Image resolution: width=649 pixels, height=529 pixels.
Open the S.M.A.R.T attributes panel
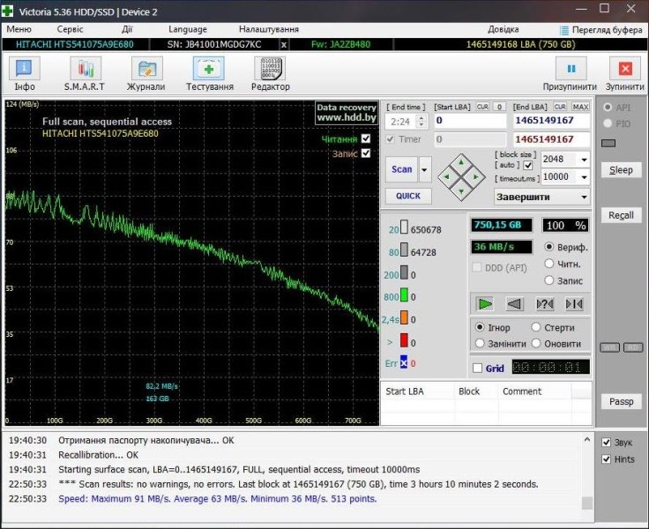tap(85, 69)
